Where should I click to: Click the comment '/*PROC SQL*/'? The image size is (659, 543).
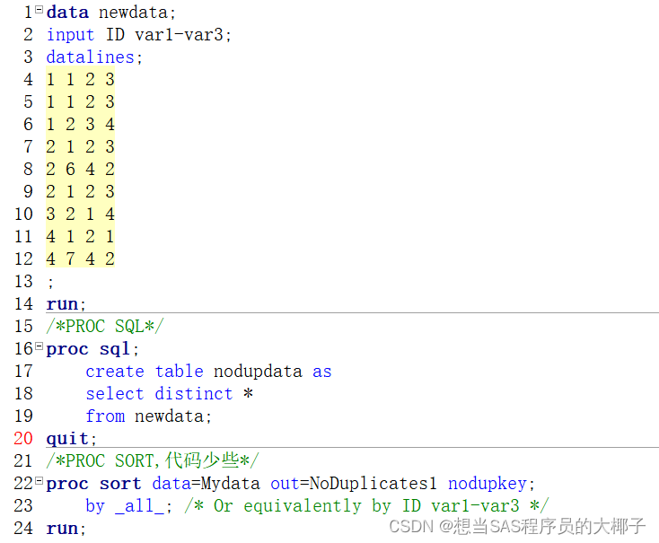[105, 326]
